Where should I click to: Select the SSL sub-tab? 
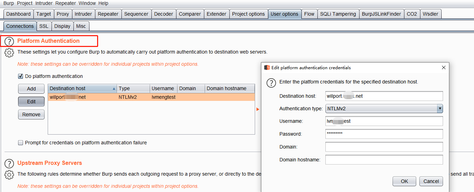click(44, 26)
